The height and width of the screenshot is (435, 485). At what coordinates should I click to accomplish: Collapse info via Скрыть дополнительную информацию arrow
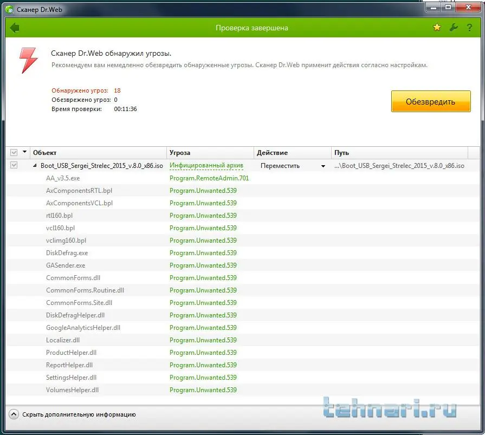tap(14, 414)
